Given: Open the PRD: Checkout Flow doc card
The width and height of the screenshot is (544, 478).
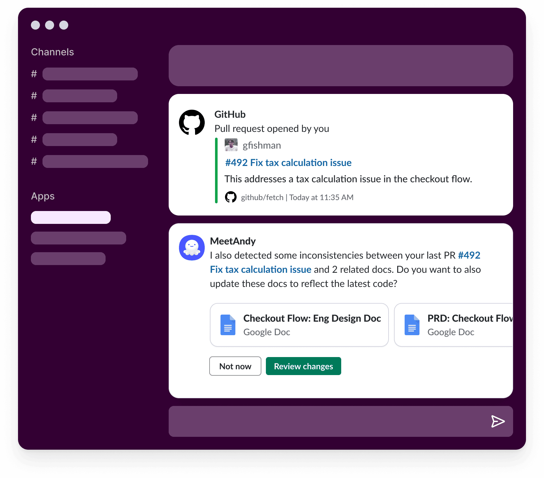Looking at the screenshot, I should pos(454,325).
